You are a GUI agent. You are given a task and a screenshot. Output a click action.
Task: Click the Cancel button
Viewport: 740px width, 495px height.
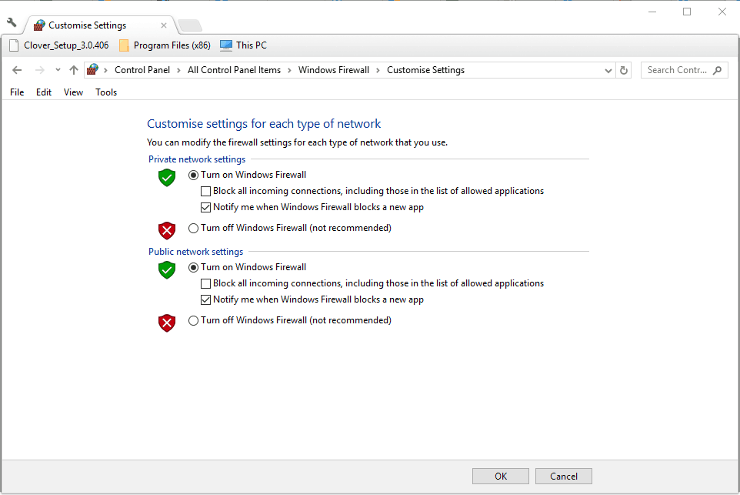(563, 476)
